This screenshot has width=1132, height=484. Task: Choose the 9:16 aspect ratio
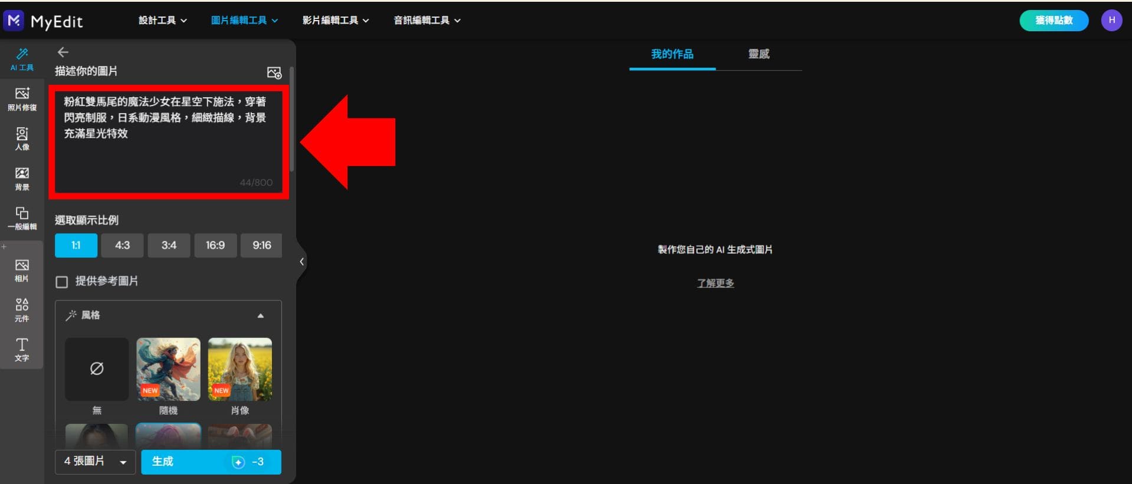click(x=261, y=246)
